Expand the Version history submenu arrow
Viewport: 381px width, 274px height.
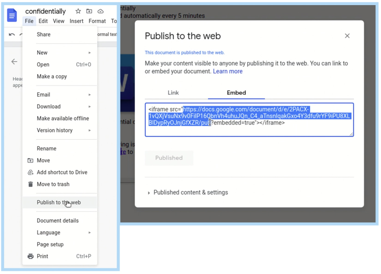(x=90, y=130)
